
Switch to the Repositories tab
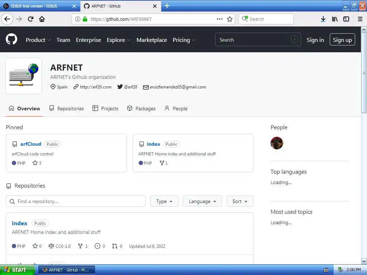tap(66, 108)
